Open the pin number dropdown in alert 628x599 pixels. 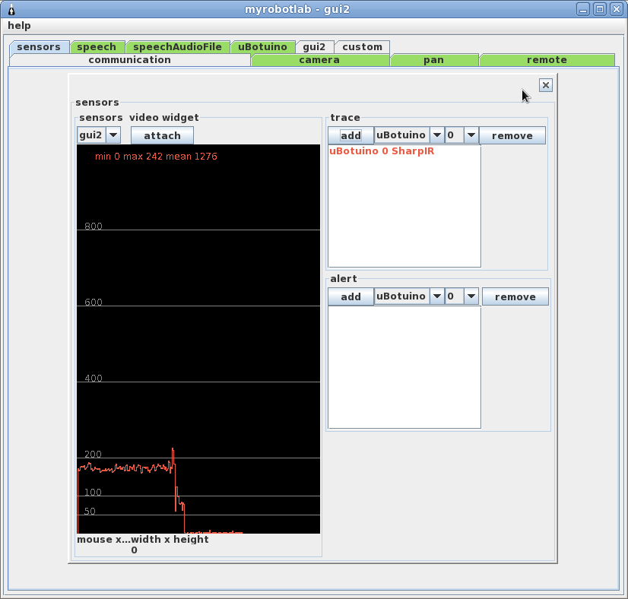point(471,296)
